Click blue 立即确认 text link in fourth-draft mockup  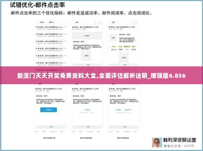pos(87,110)
